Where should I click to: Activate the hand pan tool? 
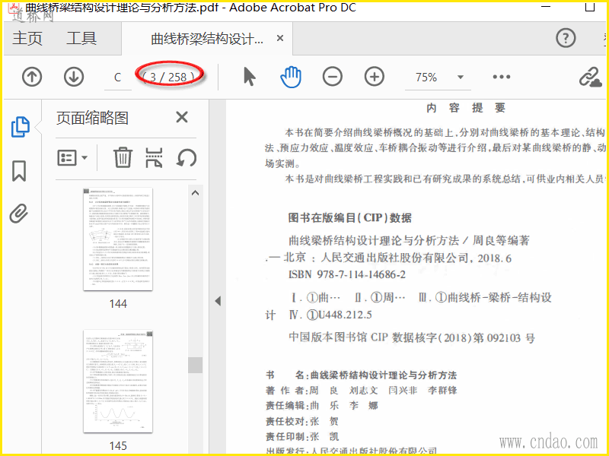click(x=291, y=77)
